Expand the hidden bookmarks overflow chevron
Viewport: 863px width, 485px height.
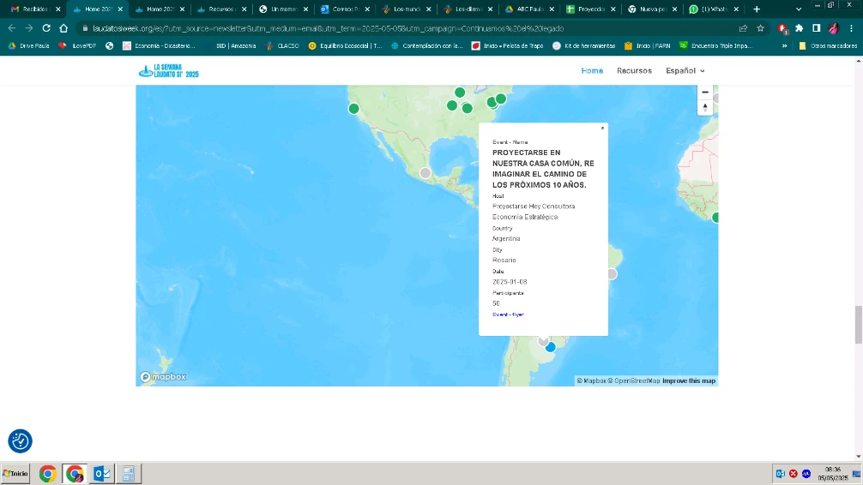[x=784, y=45]
